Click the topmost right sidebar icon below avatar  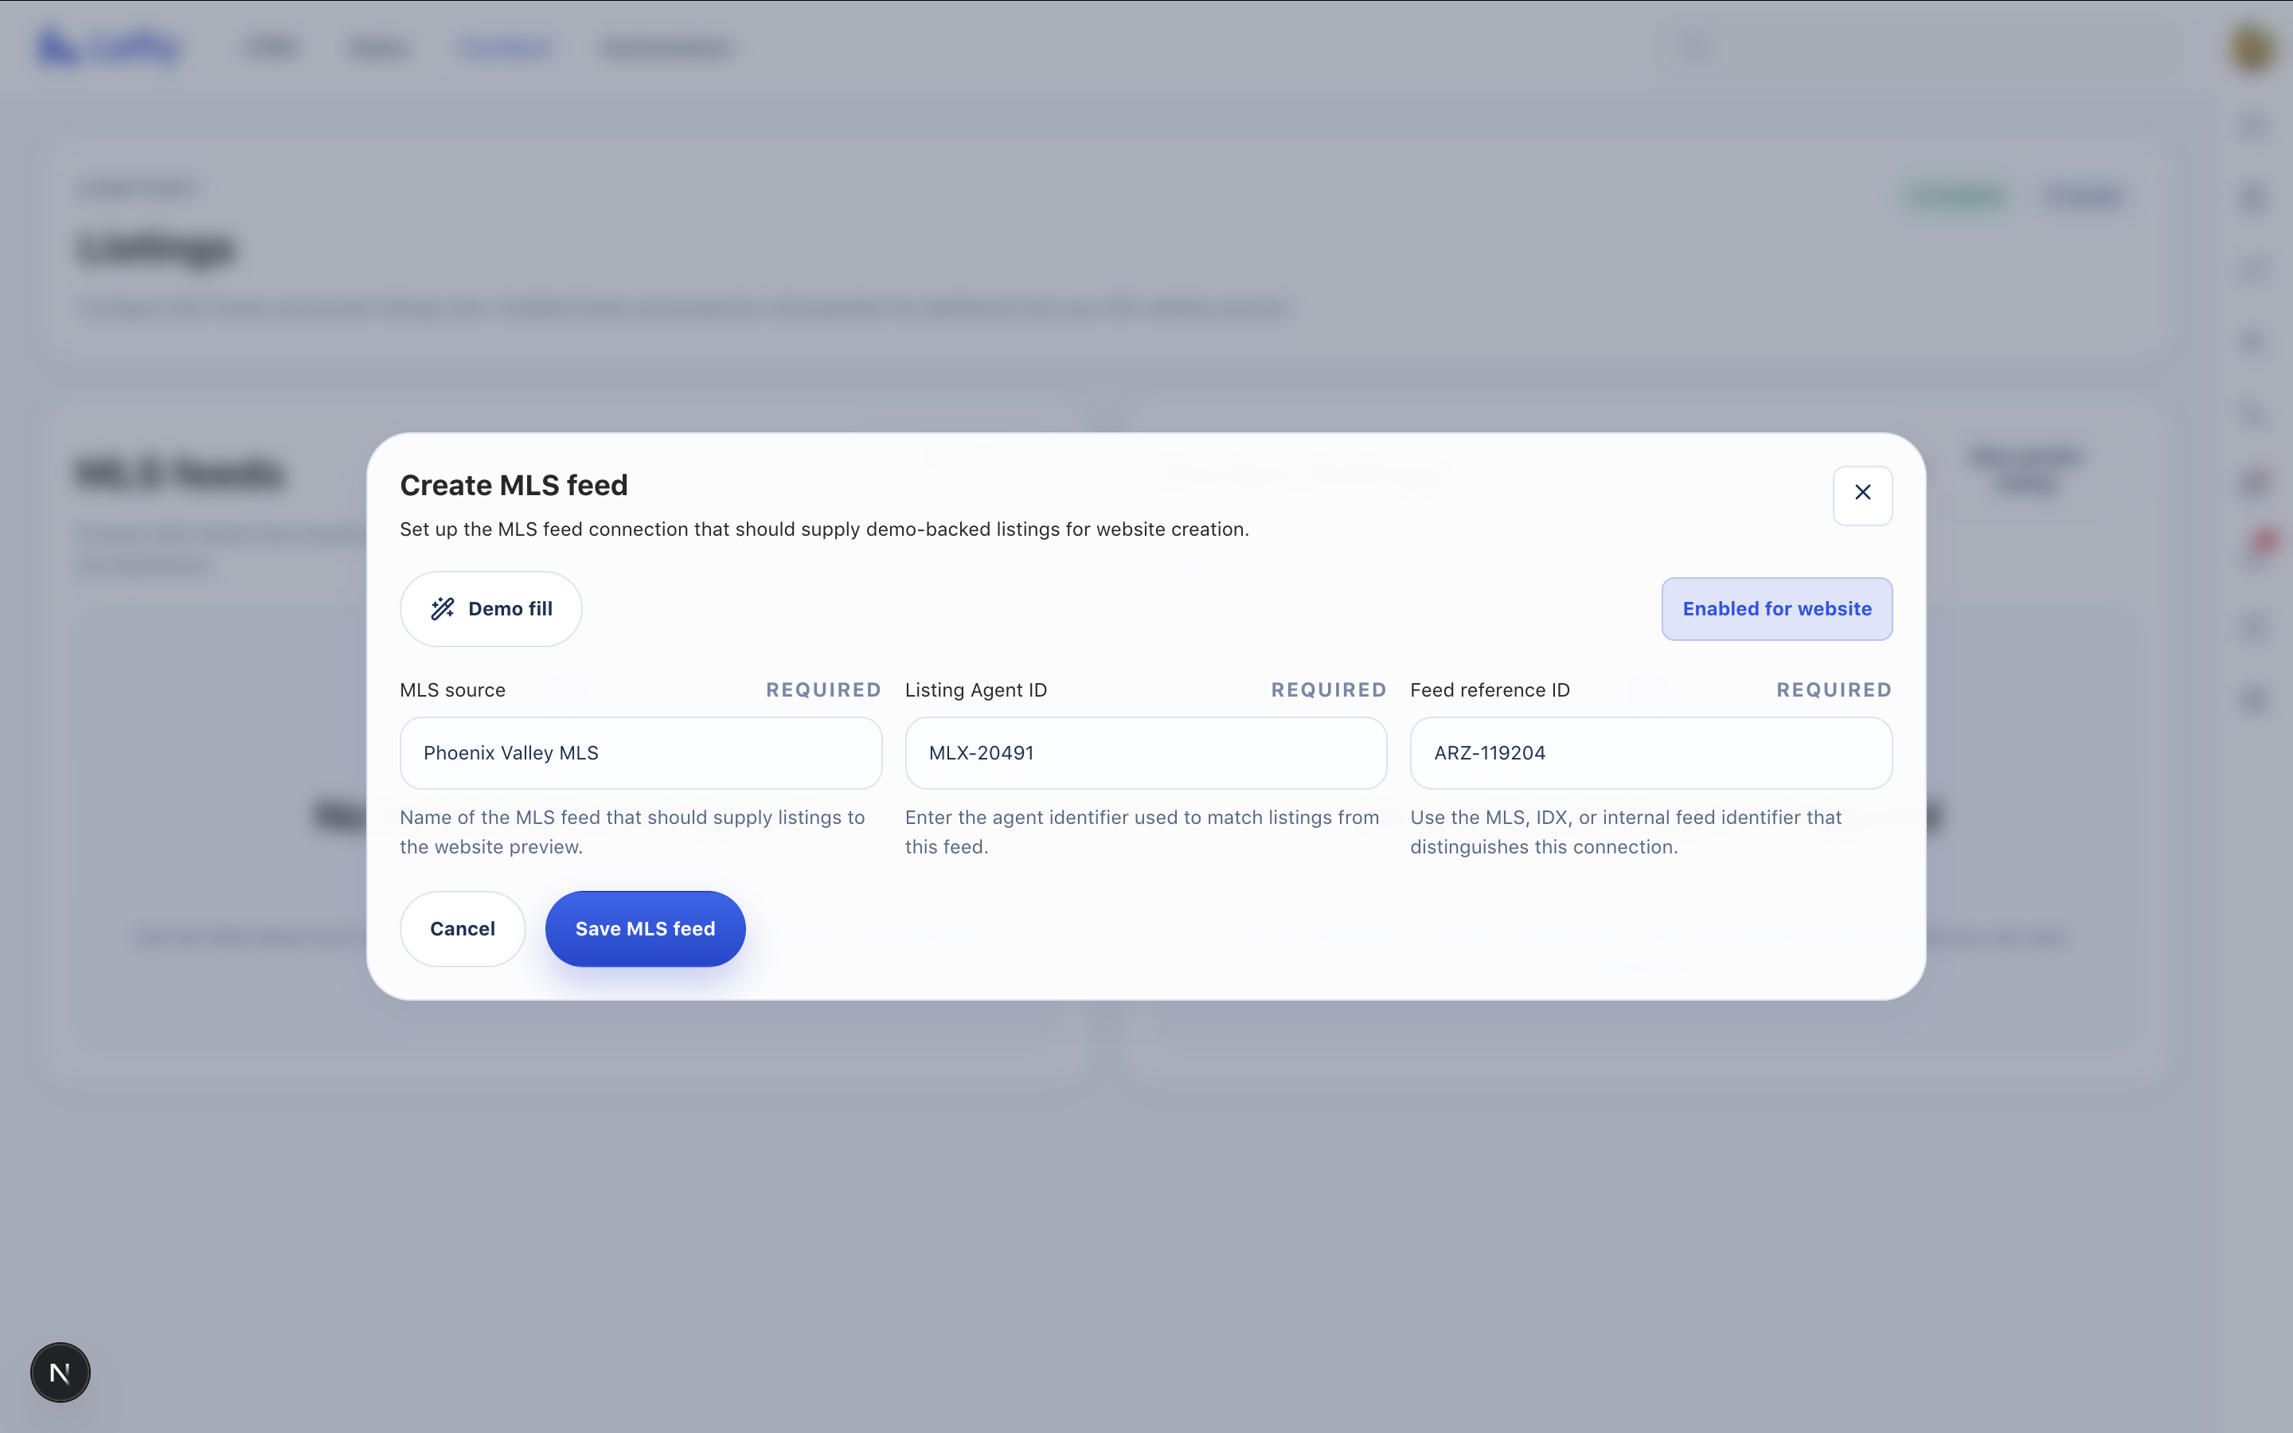coord(2253,125)
